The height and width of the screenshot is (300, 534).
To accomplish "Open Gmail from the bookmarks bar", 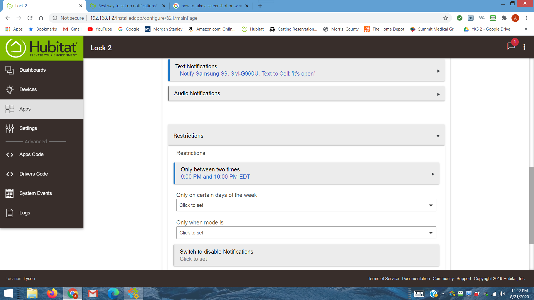I will [x=72, y=29].
